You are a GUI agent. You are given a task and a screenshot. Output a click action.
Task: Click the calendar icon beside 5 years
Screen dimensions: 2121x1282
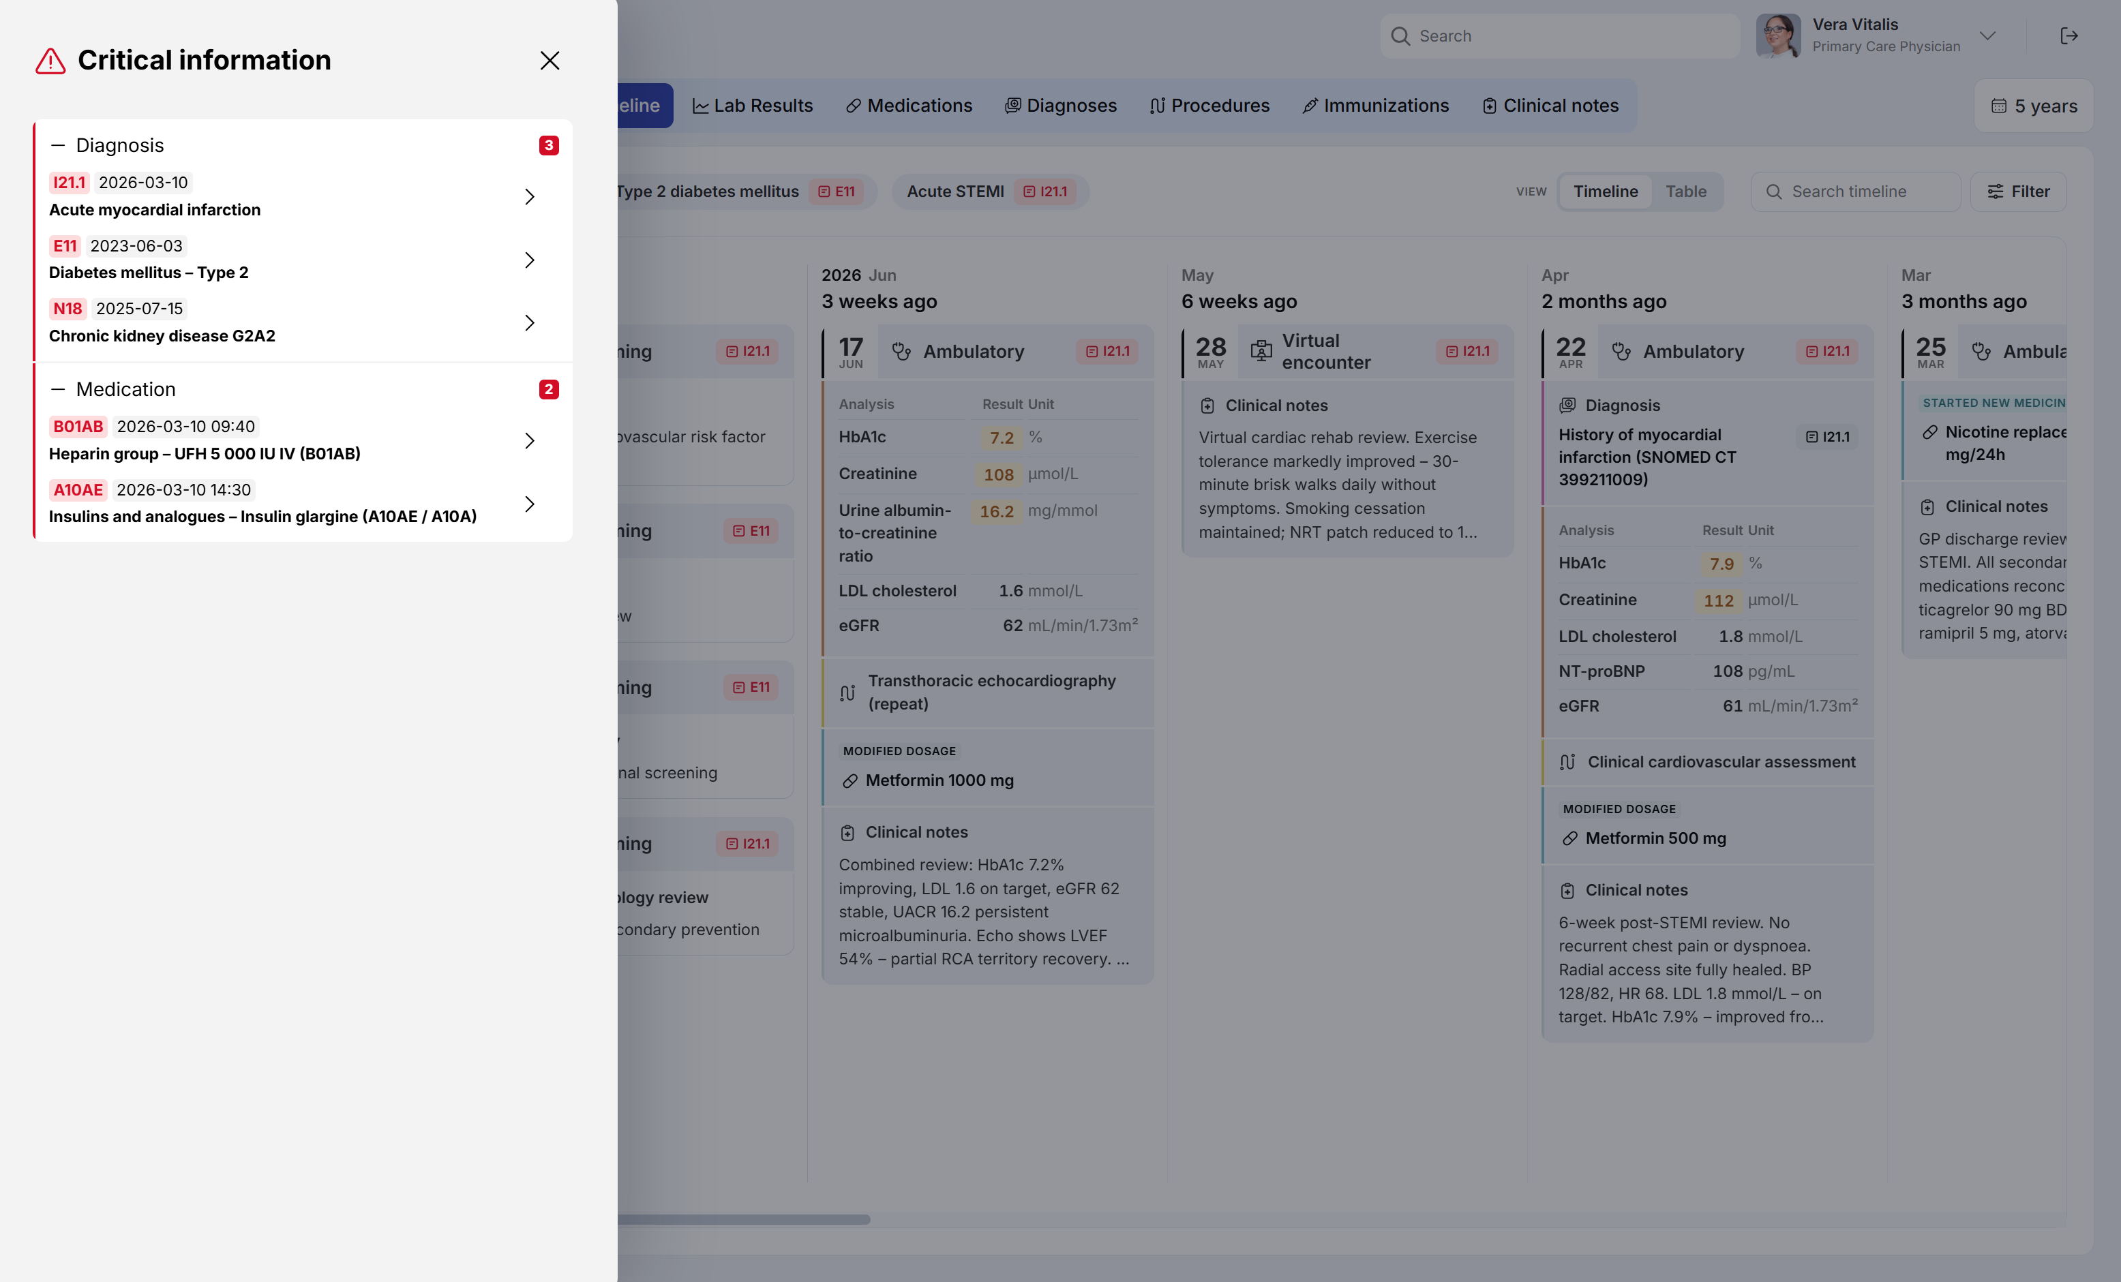click(x=1999, y=106)
